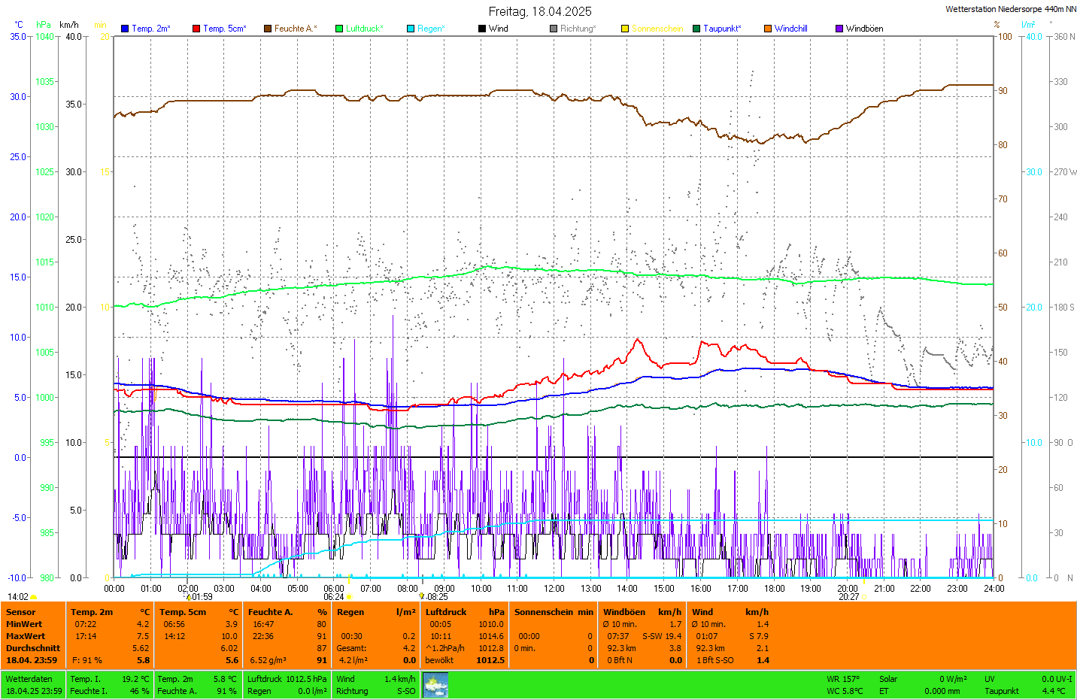Click the sun icon beside 14:02
The height and width of the screenshot is (700, 1077).
34,597
